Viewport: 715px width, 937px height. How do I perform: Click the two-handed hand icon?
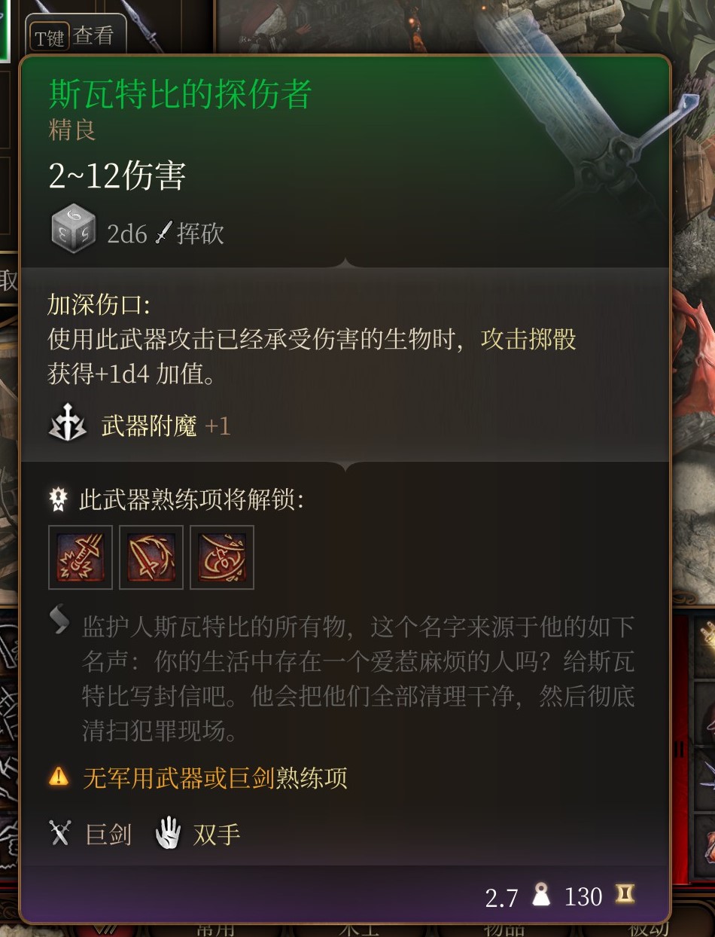(x=169, y=834)
